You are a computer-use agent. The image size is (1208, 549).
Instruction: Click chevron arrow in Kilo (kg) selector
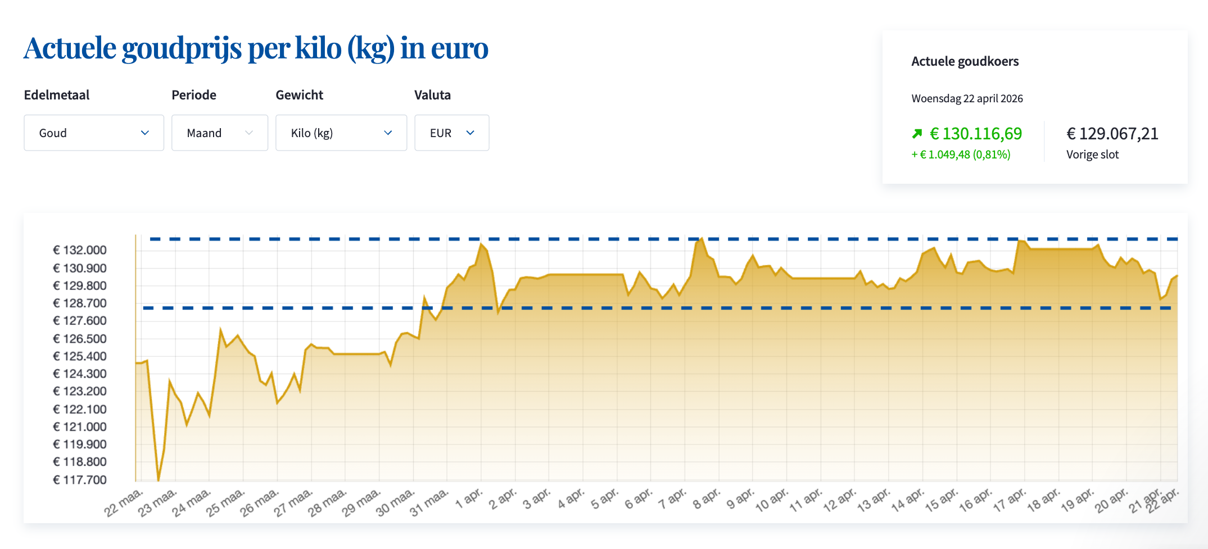pyautogui.click(x=388, y=133)
